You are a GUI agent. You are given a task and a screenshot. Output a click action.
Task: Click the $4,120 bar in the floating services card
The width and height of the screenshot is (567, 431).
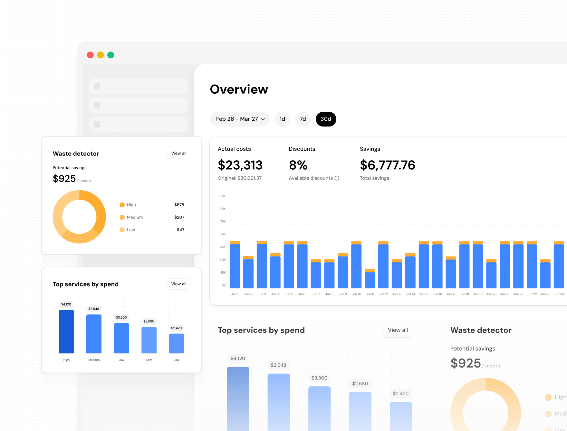coord(66,332)
